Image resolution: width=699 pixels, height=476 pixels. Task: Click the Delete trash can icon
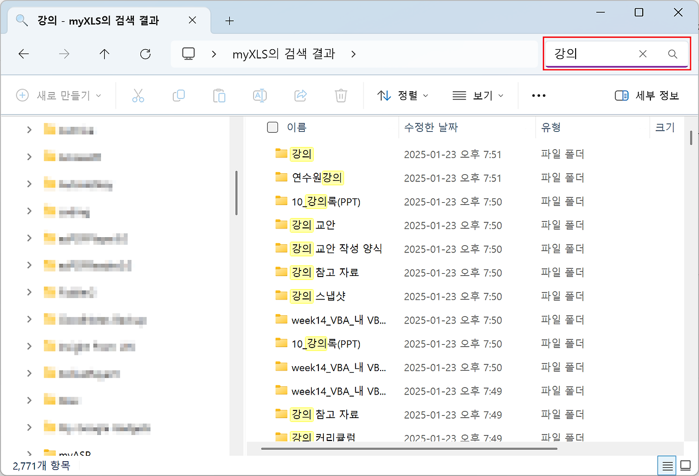point(341,96)
